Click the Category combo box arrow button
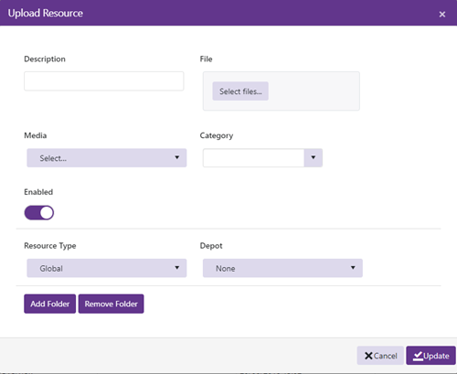 (x=314, y=157)
